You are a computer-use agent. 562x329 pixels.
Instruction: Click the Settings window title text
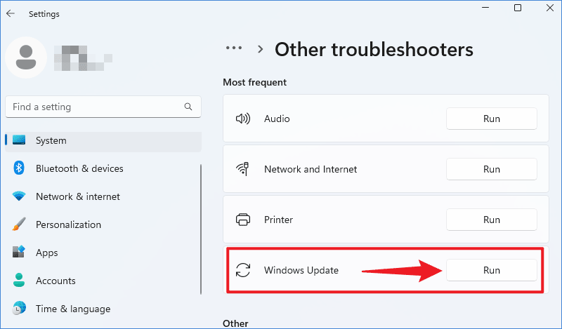pyautogui.click(x=44, y=14)
